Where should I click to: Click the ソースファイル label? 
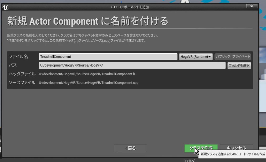[22, 83]
